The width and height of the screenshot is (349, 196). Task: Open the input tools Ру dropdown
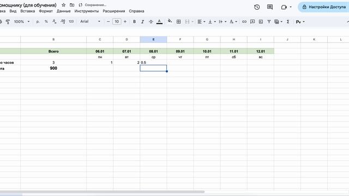tap(300, 22)
